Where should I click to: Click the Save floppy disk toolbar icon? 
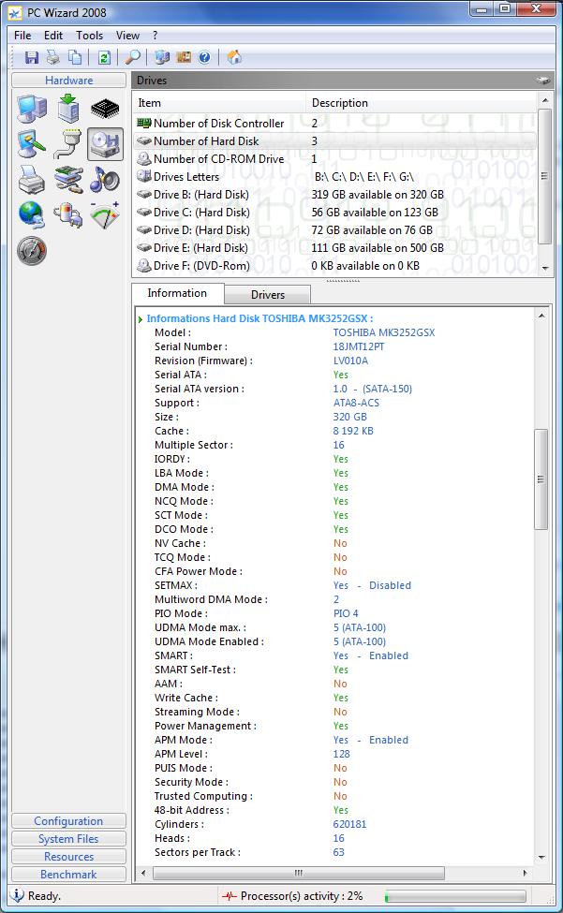pos(32,57)
